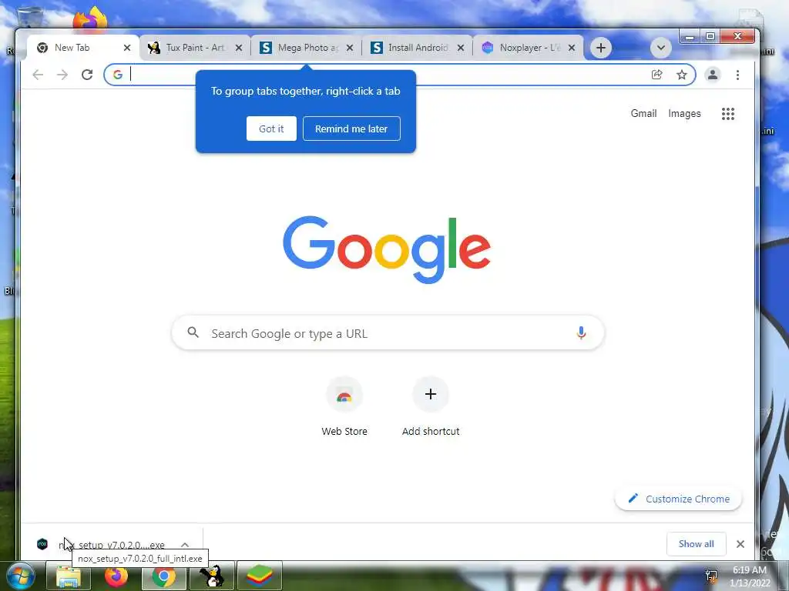Open Chrome's three-dot menu

click(x=737, y=75)
